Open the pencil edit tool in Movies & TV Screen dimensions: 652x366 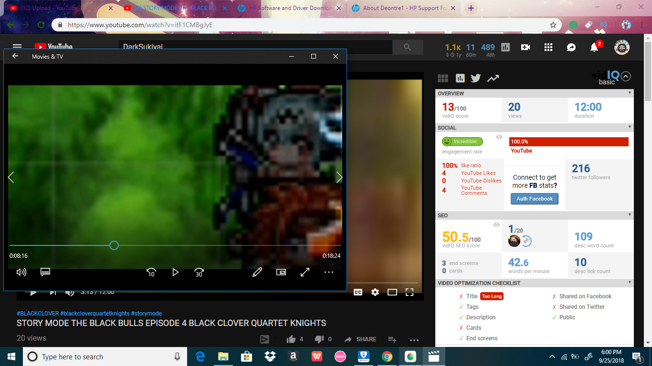tap(257, 272)
